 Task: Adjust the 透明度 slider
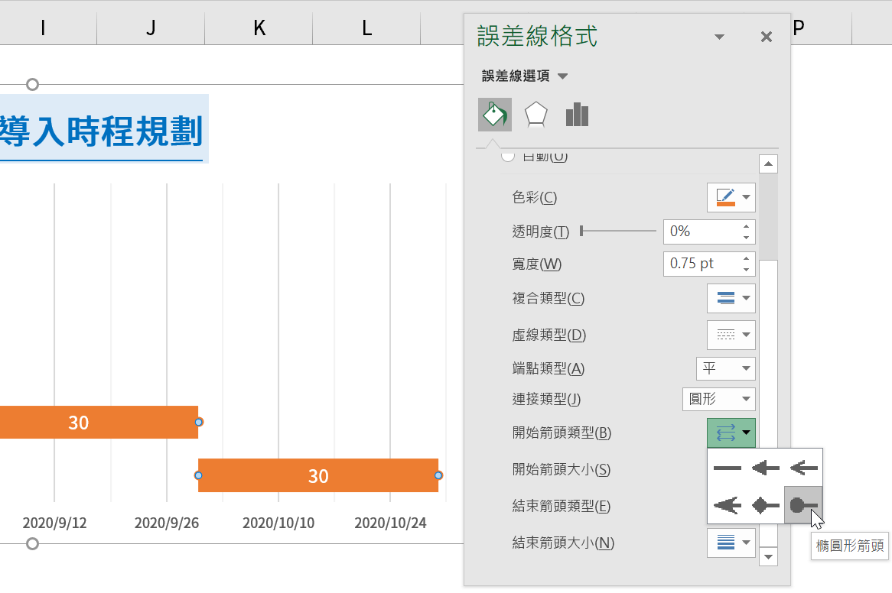[x=618, y=231]
